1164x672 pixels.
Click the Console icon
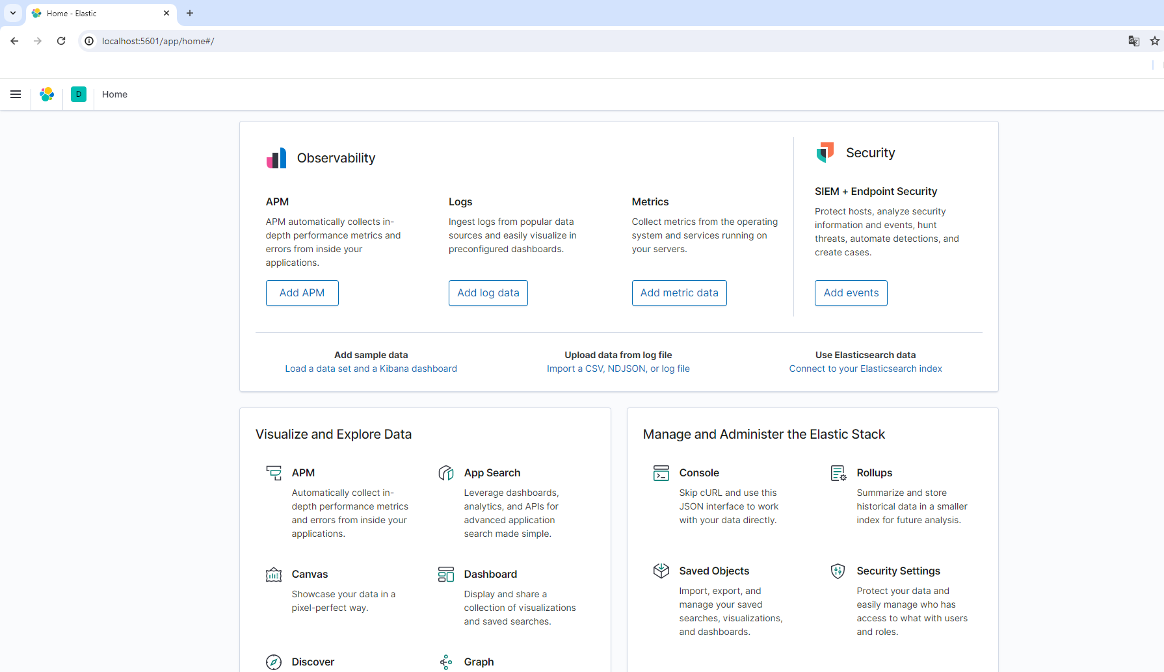(x=661, y=473)
